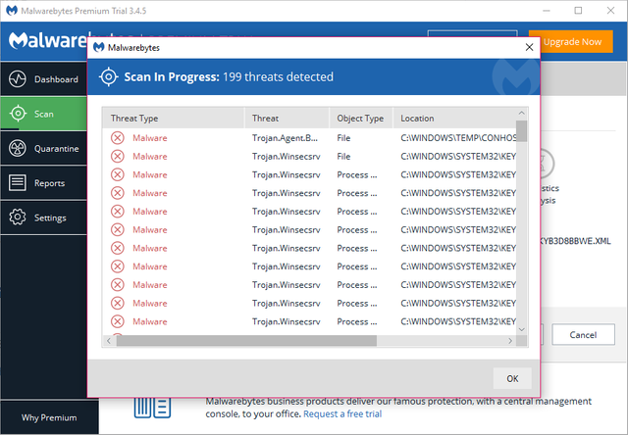628x435 pixels.
Task: Open Settings section label
Action: point(50,217)
